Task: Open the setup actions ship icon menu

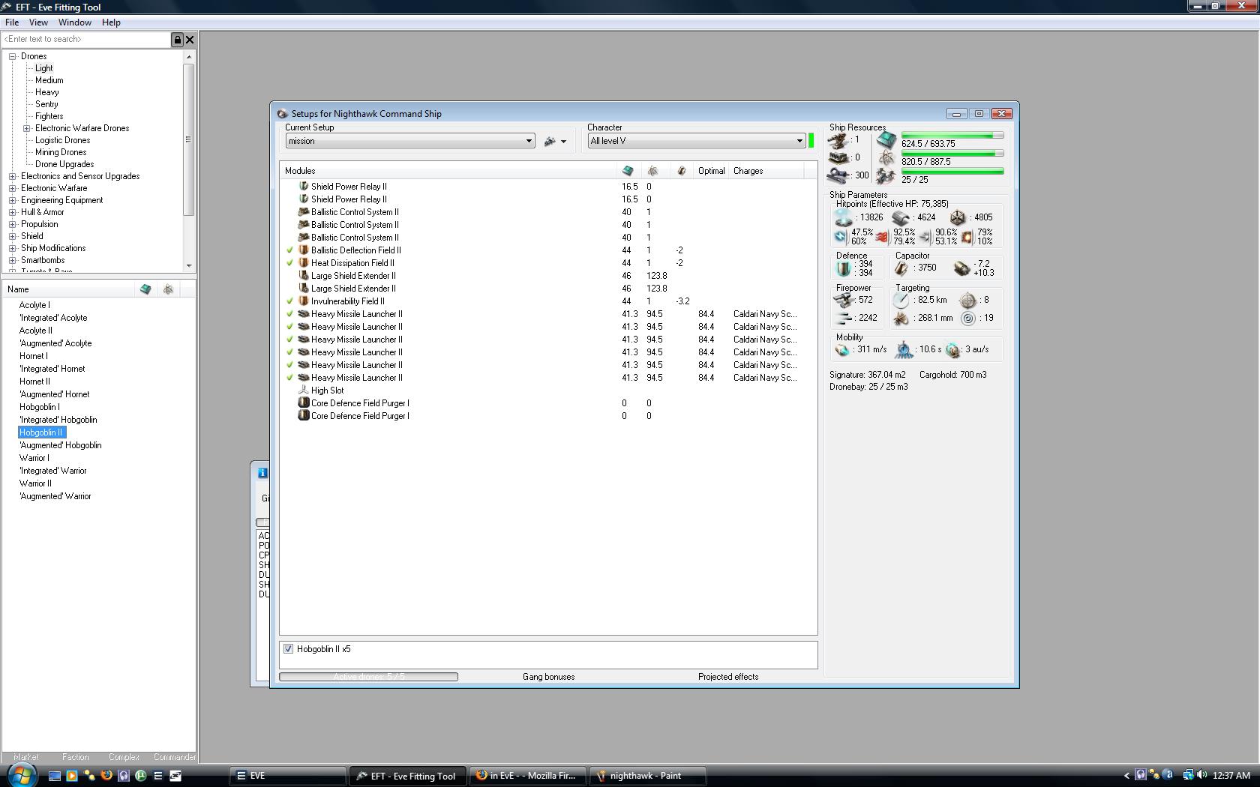Action: 555,141
